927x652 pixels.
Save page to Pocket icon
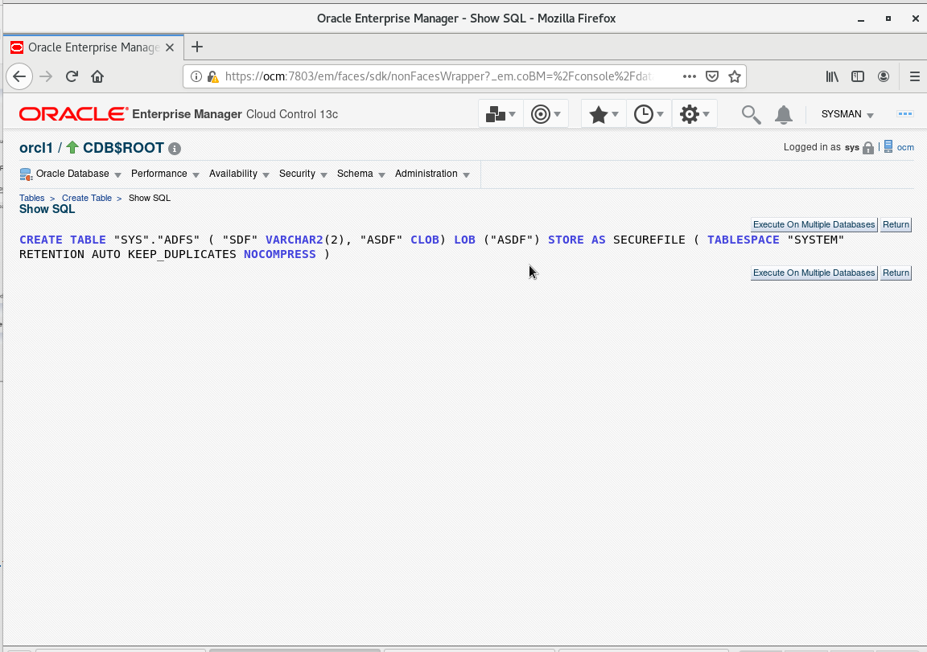[712, 76]
